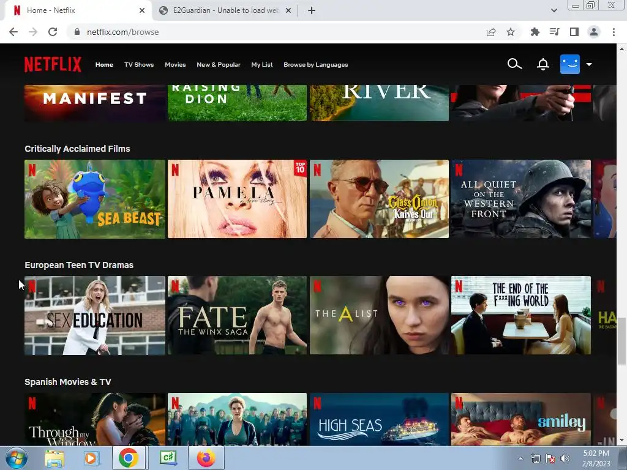Image resolution: width=627 pixels, height=470 pixels.
Task: Open Through My Window thumbnail
Action: click(x=95, y=419)
